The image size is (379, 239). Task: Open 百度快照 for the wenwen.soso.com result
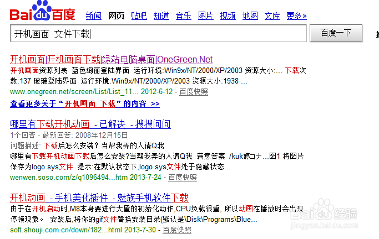coord(183,178)
